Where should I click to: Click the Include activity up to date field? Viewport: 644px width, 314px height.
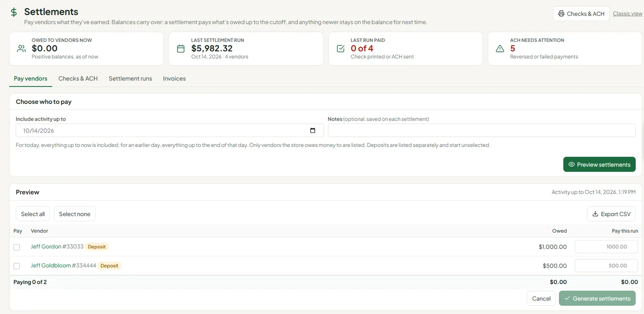point(170,130)
